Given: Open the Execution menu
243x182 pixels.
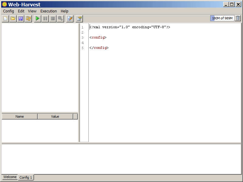Looking at the screenshot, I should click(48, 11).
